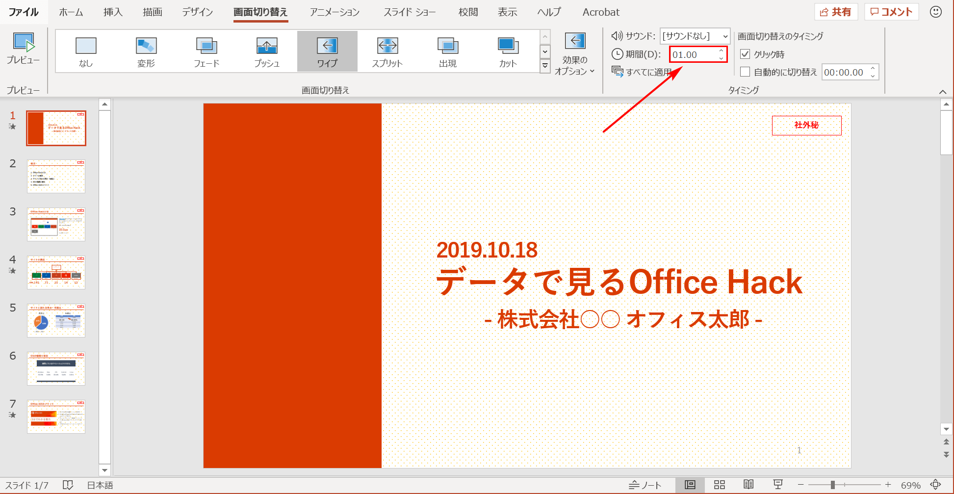The width and height of the screenshot is (954, 494).
Task: Fit slide to current window icon
Action: tap(936, 485)
